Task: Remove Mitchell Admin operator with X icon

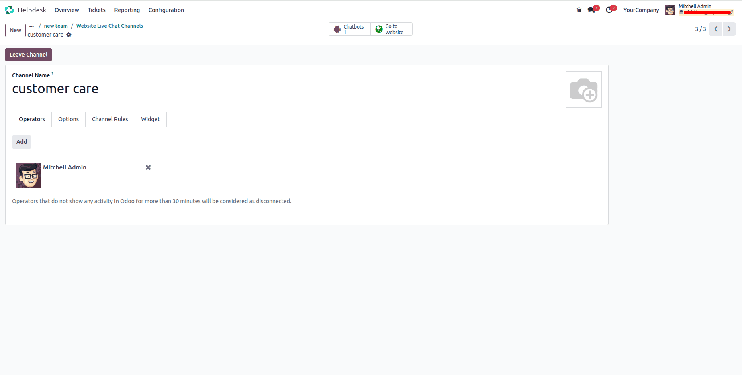Action: [148, 167]
